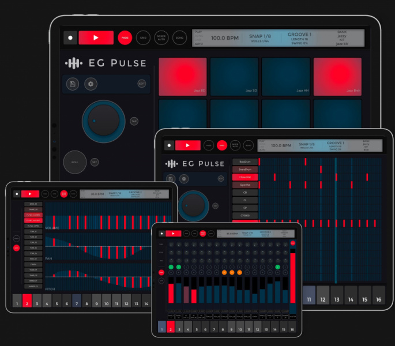The width and height of the screenshot is (395, 346).
Task: Open the settings gear on the Grid screen
Action: tap(184, 179)
